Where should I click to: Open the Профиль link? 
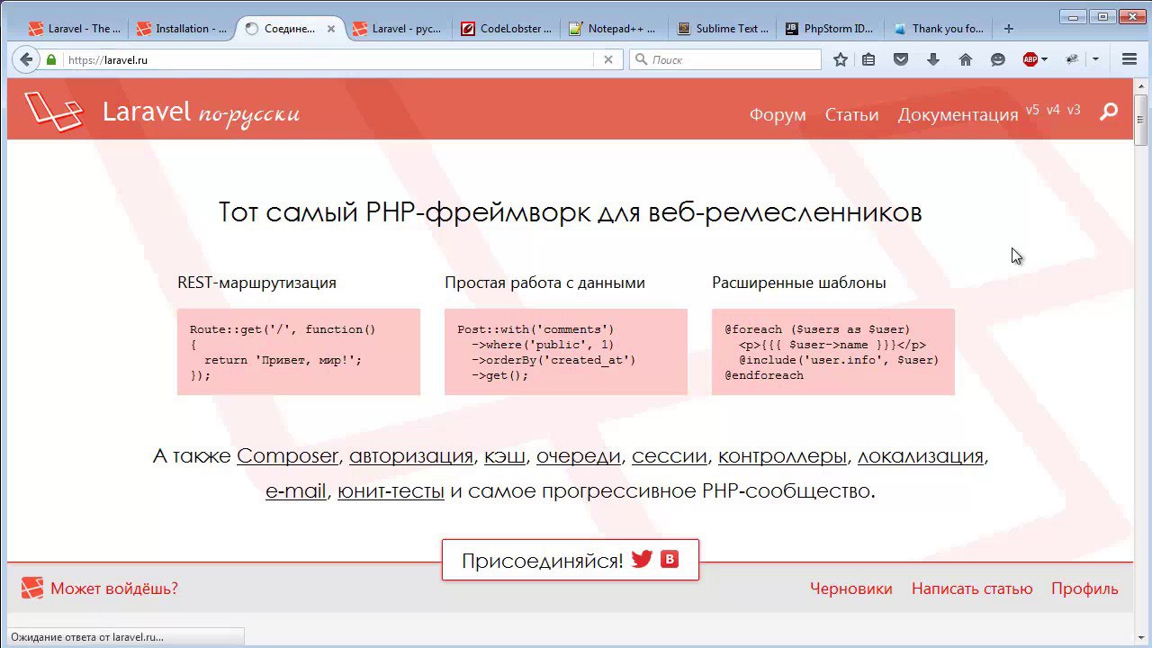coord(1084,589)
